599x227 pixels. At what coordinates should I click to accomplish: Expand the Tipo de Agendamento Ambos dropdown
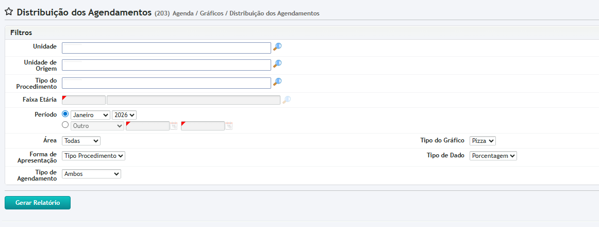point(91,174)
